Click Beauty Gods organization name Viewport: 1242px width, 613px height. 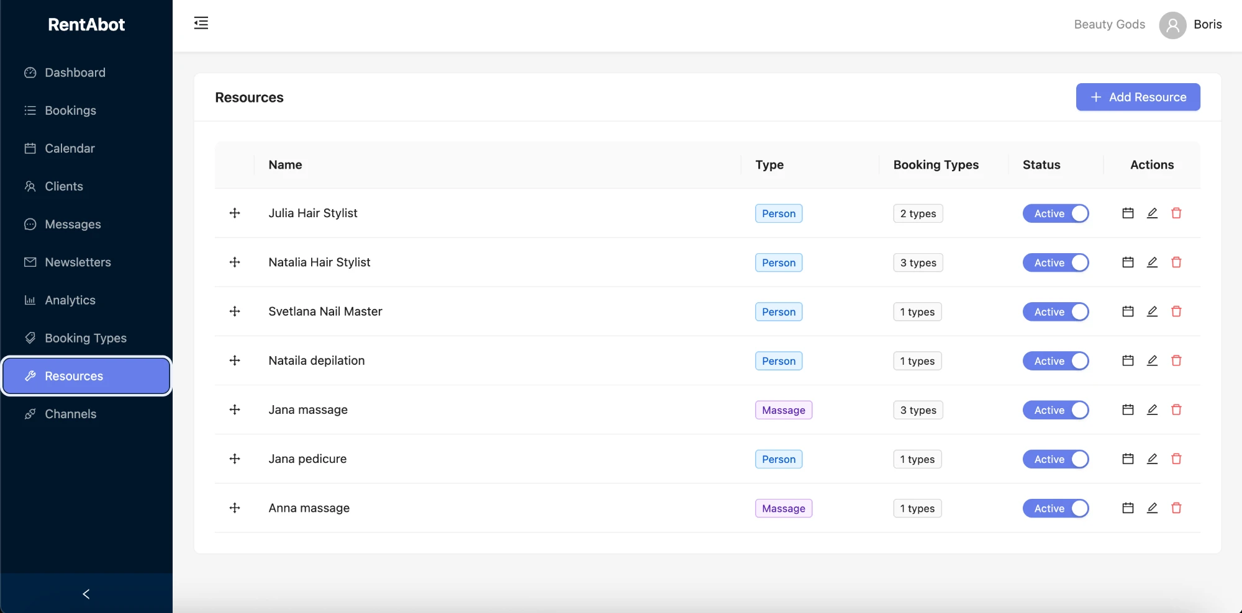coord(1109,24)
